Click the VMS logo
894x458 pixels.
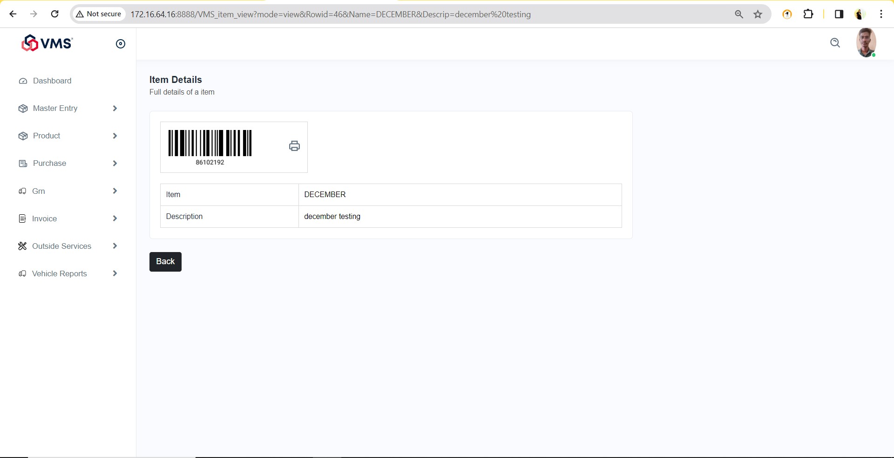tap(47, 43)
